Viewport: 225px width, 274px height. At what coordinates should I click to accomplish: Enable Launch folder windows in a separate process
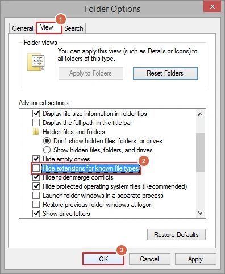pyautogui.click(x=36, y=196)
